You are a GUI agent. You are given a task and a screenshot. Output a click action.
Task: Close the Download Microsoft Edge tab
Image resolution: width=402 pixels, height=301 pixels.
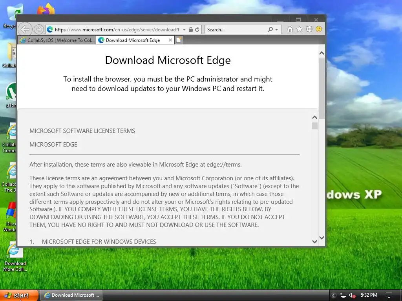[170, 40]
